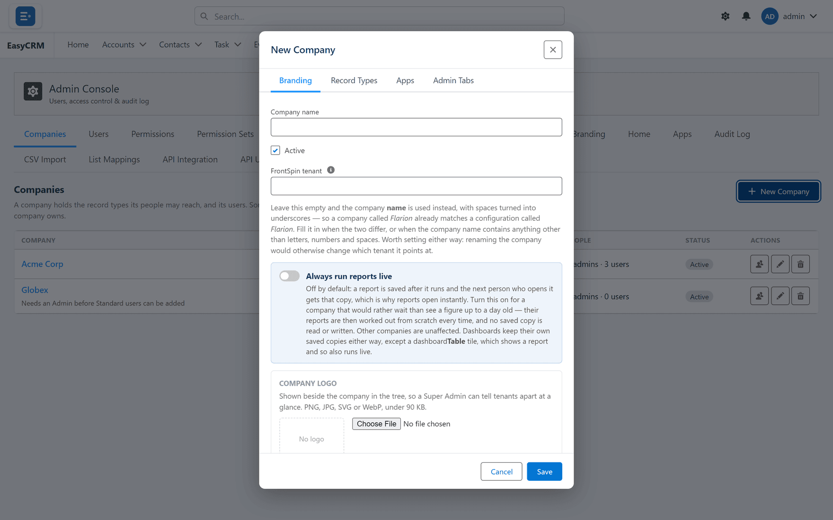
Task: Open the Admin Tabs tab
Action: pyautogui.click(x=453, y=80)
